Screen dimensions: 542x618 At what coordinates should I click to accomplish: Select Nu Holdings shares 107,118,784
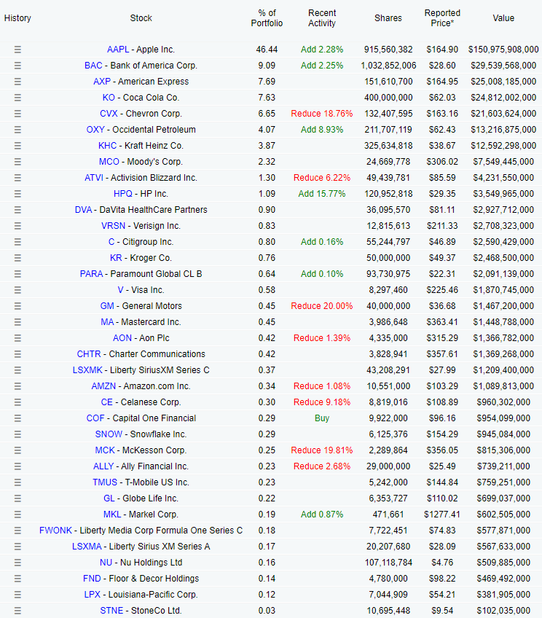pyautogui.click(x=388, y=563)
